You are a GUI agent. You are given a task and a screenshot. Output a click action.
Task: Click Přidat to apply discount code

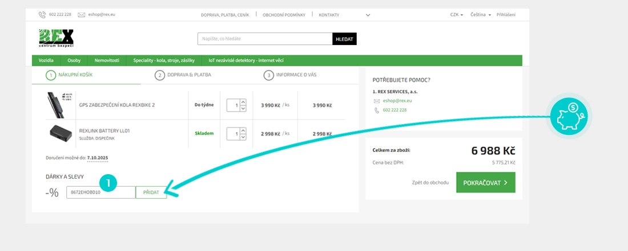point(151,192)
